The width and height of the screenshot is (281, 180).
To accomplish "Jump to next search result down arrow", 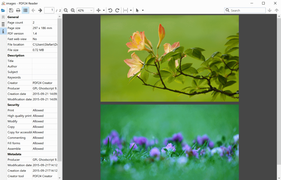I will (269, 10).
